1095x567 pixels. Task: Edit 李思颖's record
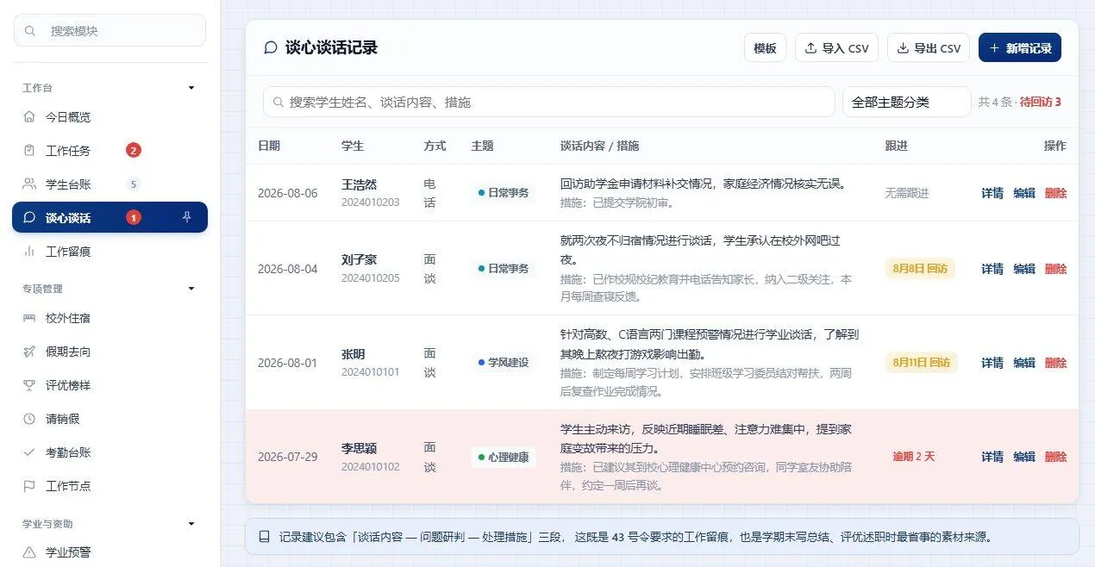pos(1024,457)
